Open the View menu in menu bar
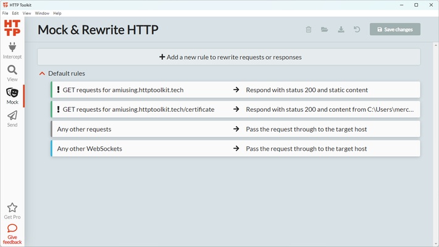This screenshot has width=439, height=247. pos(27,13)
